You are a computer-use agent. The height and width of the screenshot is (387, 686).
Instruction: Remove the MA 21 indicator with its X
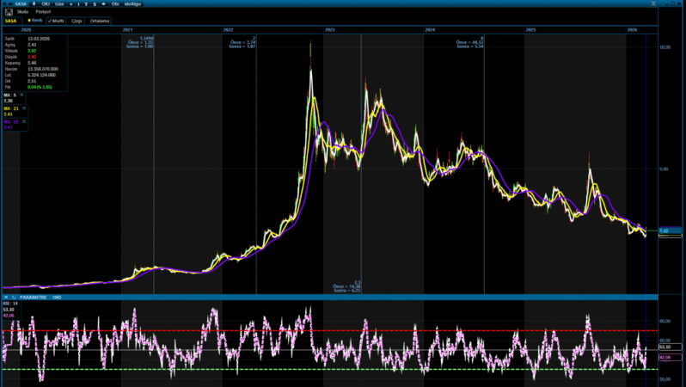point(24,108)
